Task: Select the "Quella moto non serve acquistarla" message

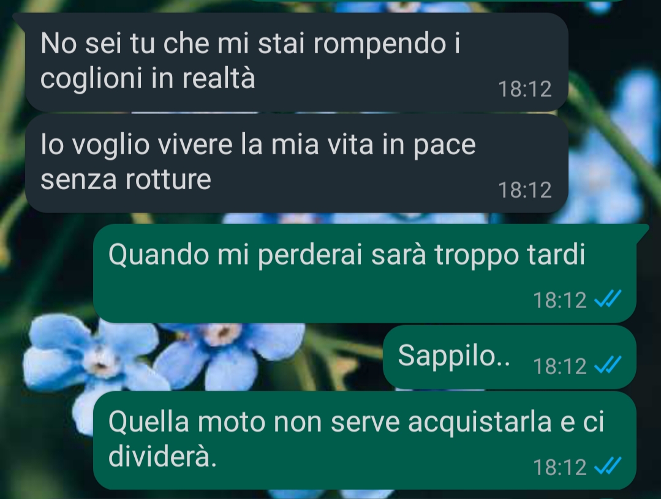Action: [x=364, y=440]
